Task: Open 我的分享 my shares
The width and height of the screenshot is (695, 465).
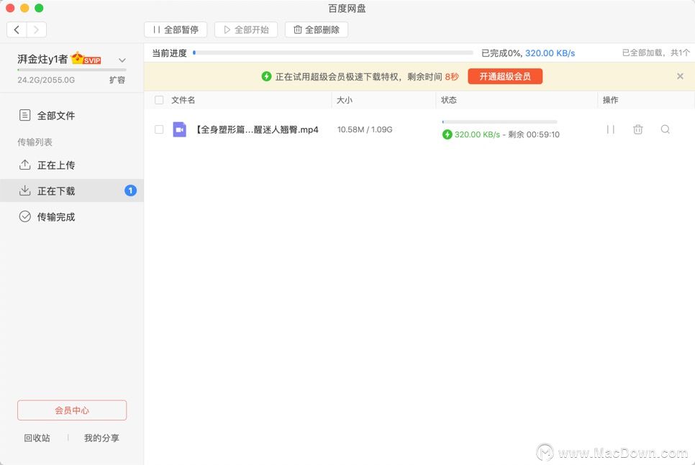Action: tap(101, 438)
